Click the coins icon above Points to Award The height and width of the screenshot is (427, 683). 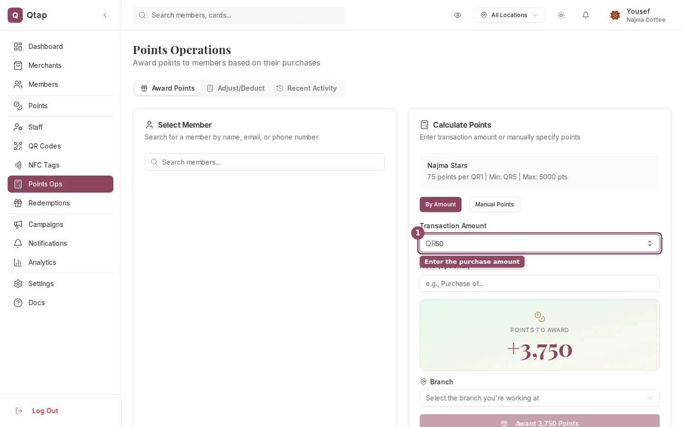[540, 316]
